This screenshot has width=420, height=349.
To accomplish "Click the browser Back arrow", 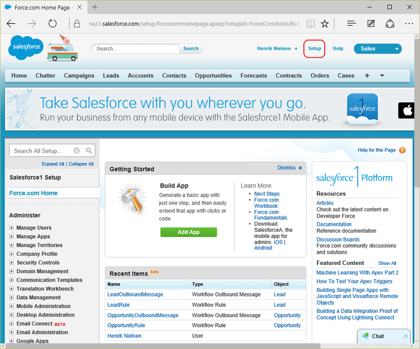I will pos(11,24).
